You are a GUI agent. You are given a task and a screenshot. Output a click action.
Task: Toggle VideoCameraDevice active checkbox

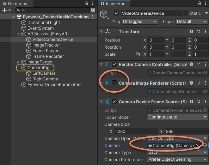[x=116, y=13]
